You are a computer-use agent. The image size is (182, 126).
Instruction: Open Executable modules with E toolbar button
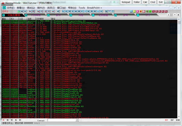66,12
